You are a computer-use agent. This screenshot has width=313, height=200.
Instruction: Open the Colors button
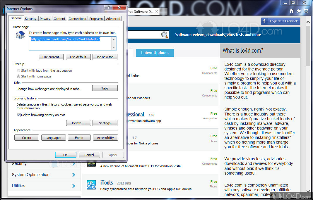(27, 138)
